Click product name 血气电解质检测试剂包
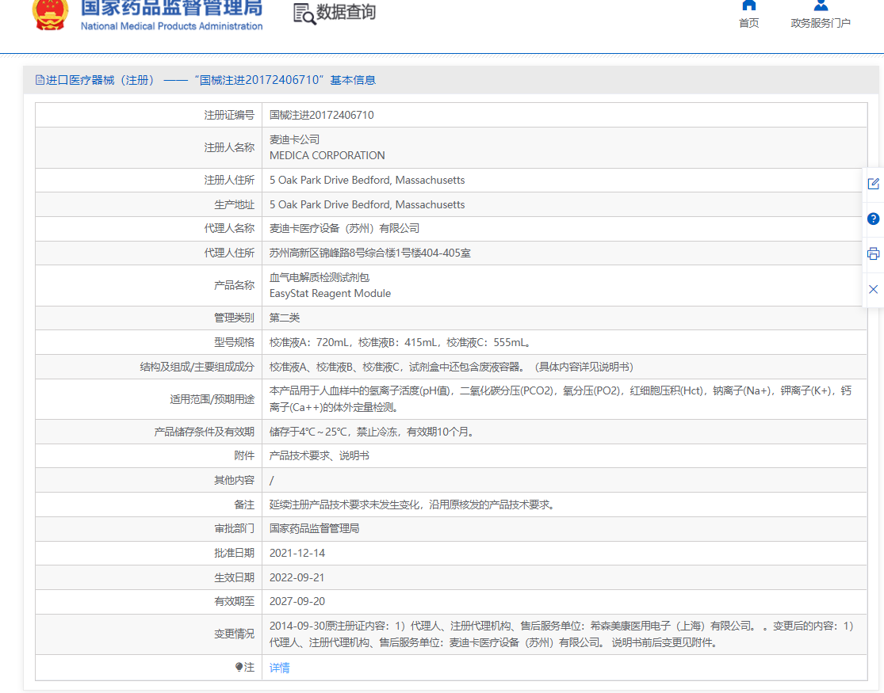 pyautogui.click(x=319, y=277)
